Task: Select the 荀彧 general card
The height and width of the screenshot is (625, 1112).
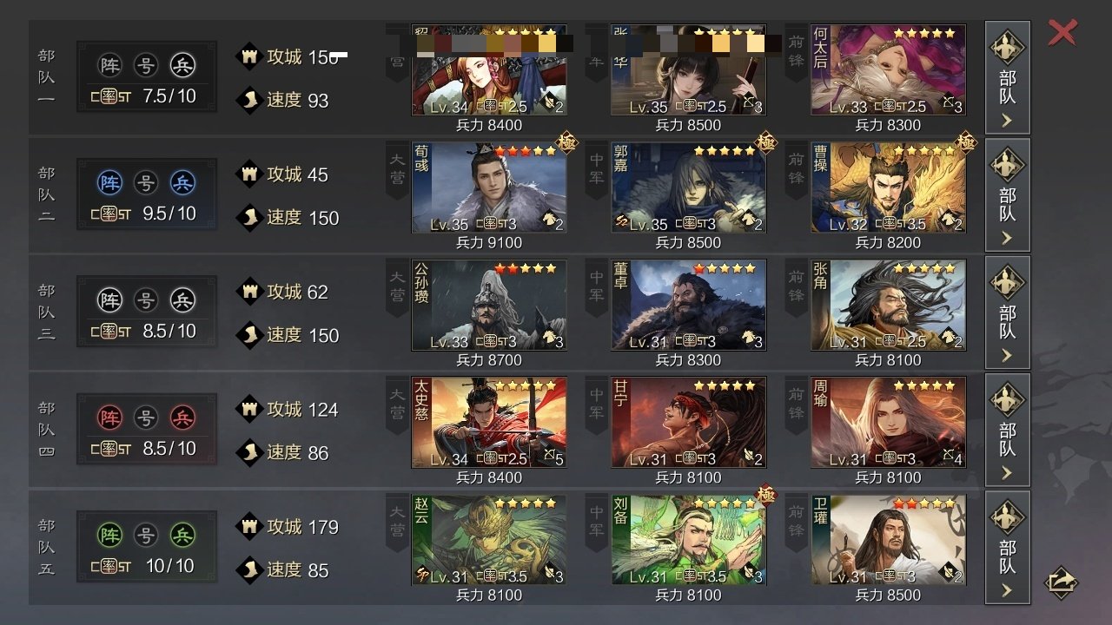Action: (x=489, y=187)
